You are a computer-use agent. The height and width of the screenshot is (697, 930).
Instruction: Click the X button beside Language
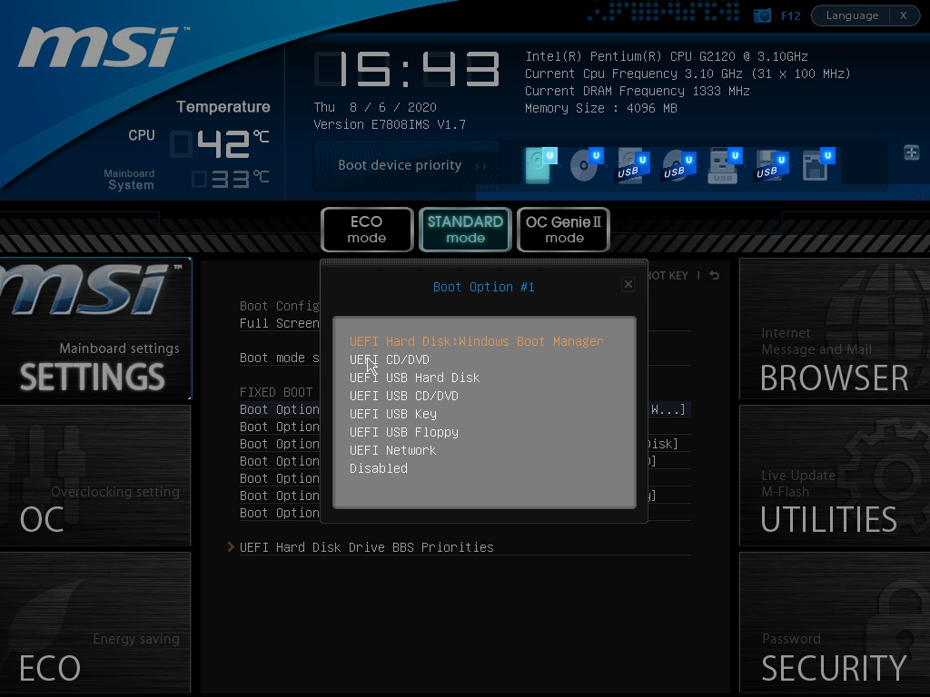(904, 15)
